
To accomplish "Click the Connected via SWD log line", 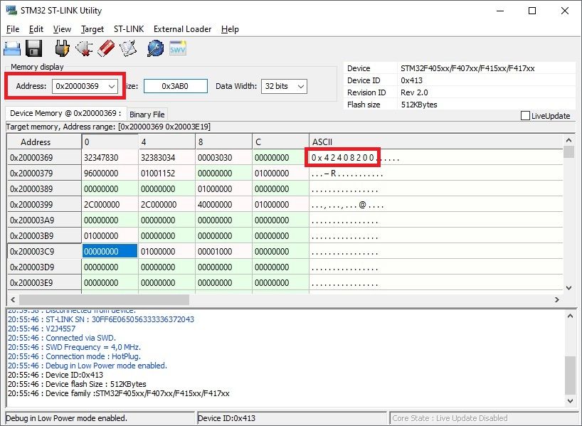I will click(x=62, y=338).
